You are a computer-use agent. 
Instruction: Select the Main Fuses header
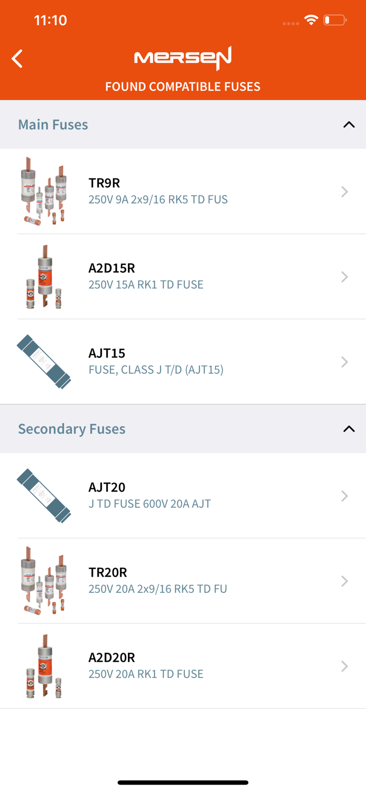[53, 124]
